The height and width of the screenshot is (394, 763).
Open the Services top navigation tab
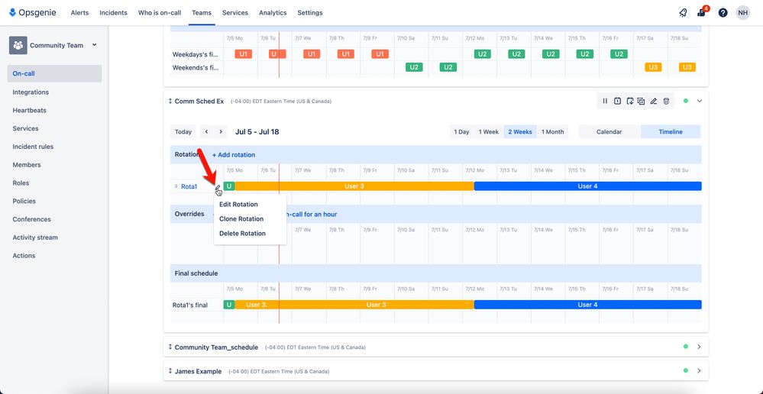pos(235,13)
